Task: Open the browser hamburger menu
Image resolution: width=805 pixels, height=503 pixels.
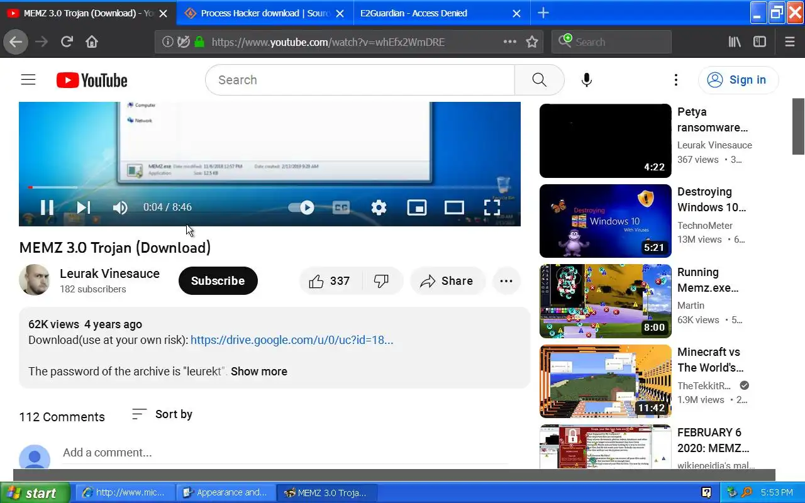Action: 790,42
